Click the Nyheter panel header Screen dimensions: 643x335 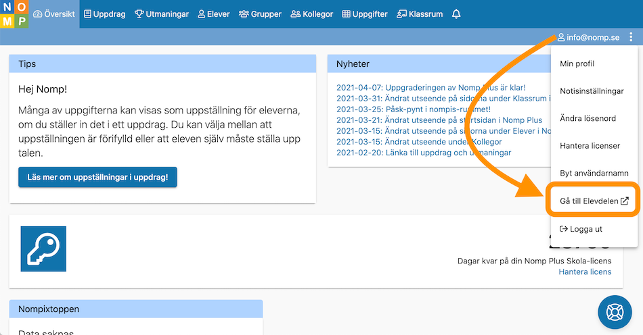tap(439, 63)
